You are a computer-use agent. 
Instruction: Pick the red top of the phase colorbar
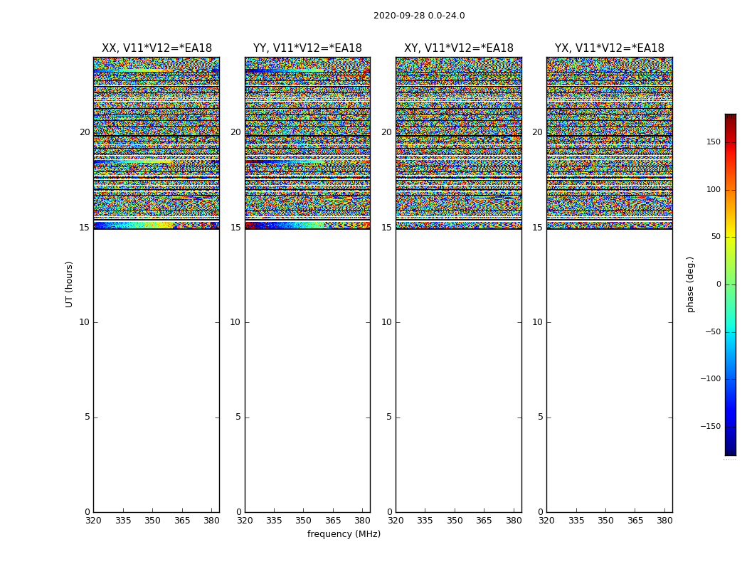pyautogui.click(x=731, y=119)
